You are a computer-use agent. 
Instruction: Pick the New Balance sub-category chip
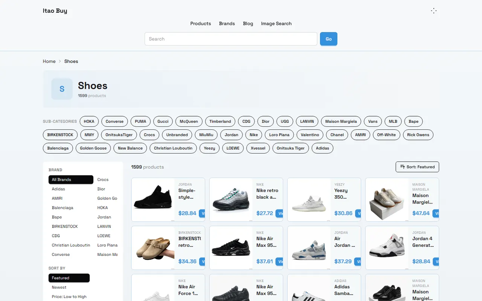(x=130, y=148)
